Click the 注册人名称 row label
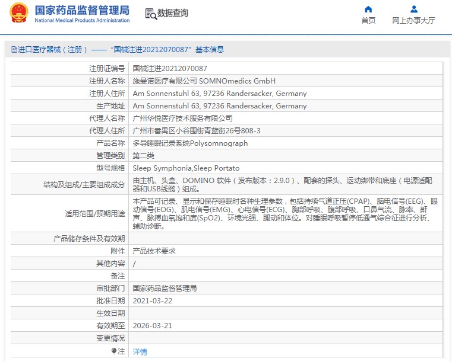Screen dimensions: 452x362 (x=107, y=81)
